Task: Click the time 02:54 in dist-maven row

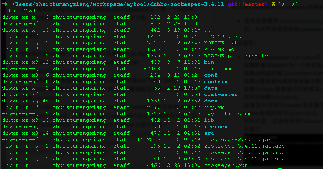Action: 192,94
